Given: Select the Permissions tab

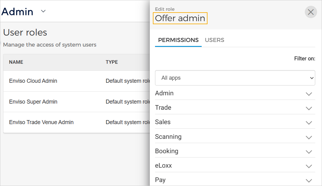Looking at the screenshot, I should [178, 40].
